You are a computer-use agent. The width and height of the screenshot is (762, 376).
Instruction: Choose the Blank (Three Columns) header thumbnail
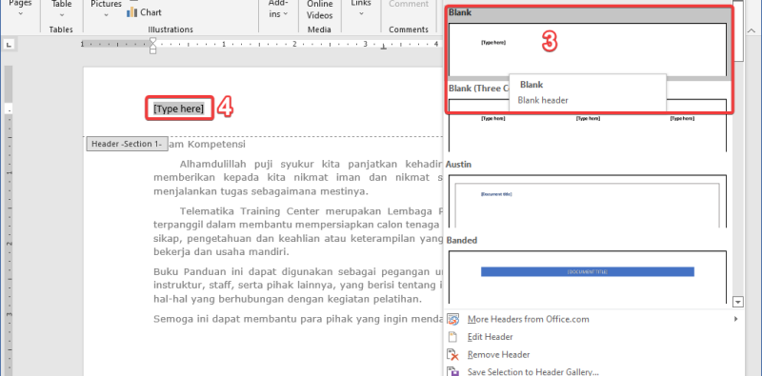[587, 126]
